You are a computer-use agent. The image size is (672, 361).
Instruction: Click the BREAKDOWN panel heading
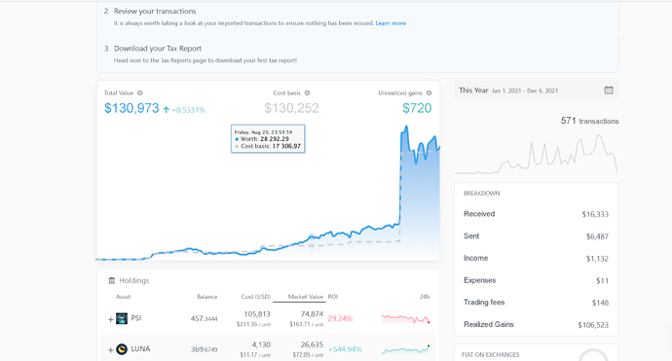point(482,194)
